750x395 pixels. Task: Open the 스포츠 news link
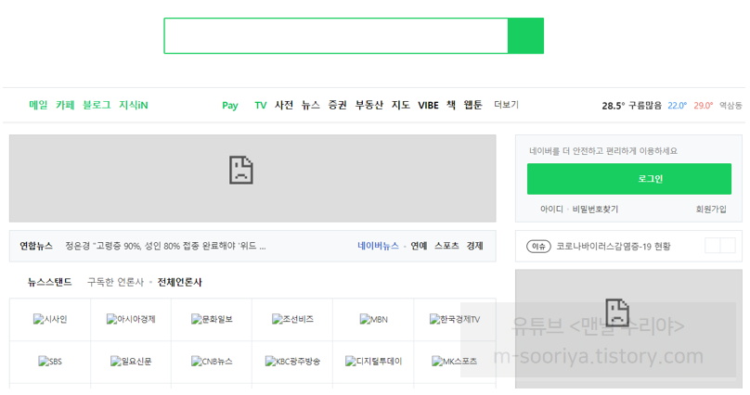point(446,246)
